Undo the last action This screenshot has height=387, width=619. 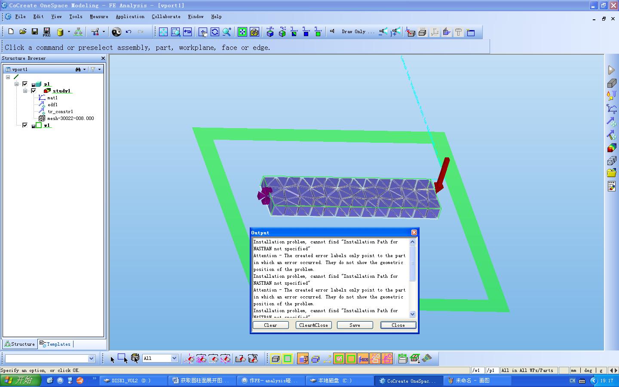129,32
